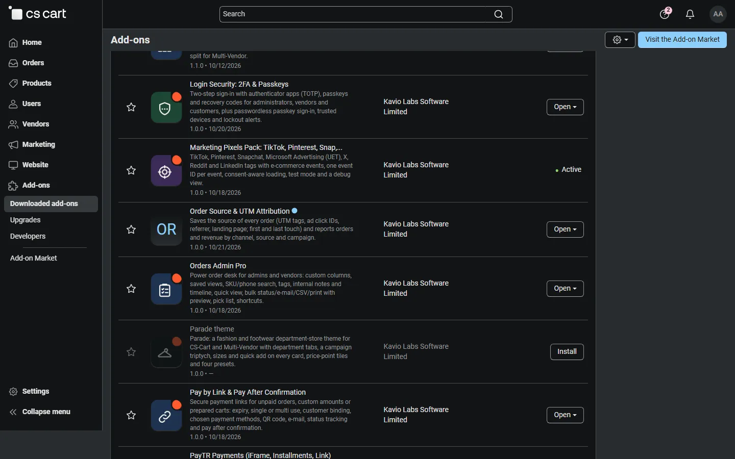Open the notifications bell
Viewport: 735px width, 459px height.
[x=690, y=14]
